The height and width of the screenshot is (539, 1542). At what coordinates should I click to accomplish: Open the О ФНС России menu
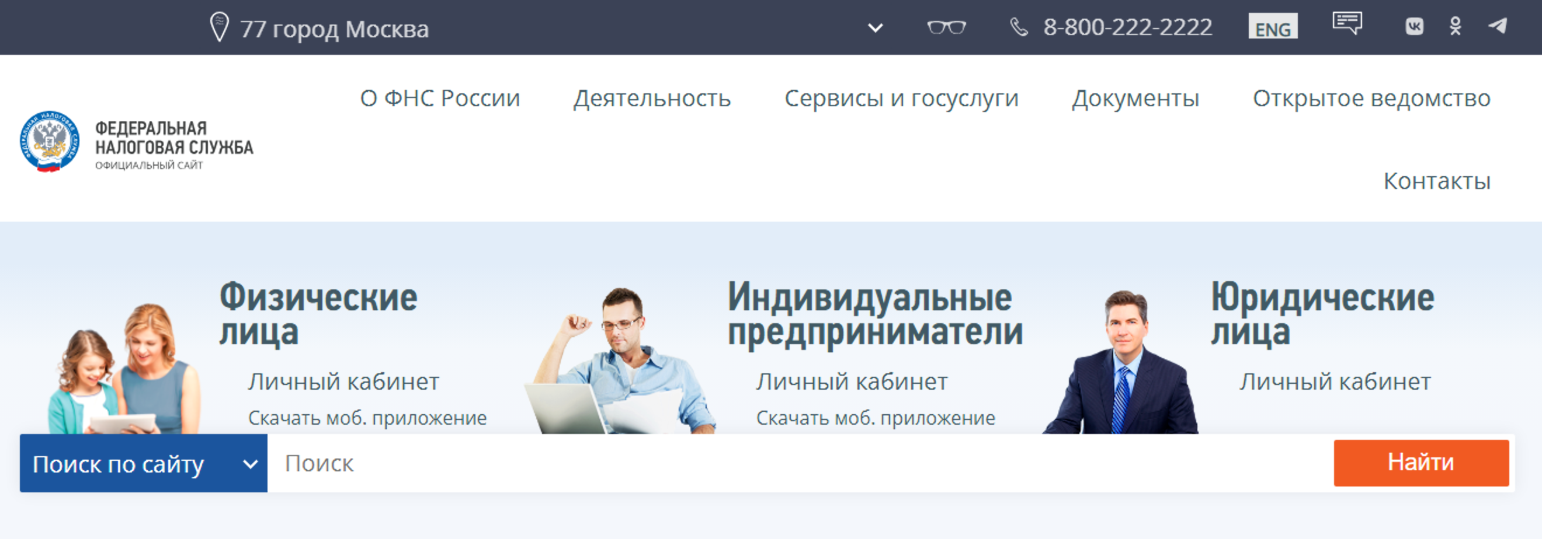point(440,99)
